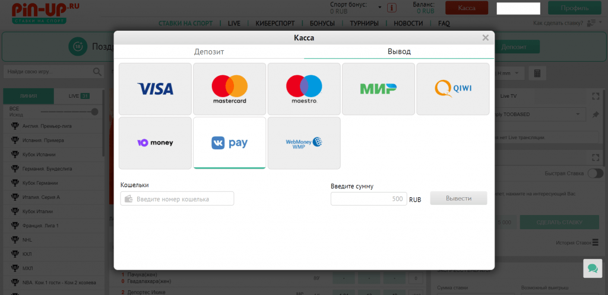This screenshot has height=295, width=608.
Task: Open the TOOBASED stream dropdown
Action: (540, 114)
